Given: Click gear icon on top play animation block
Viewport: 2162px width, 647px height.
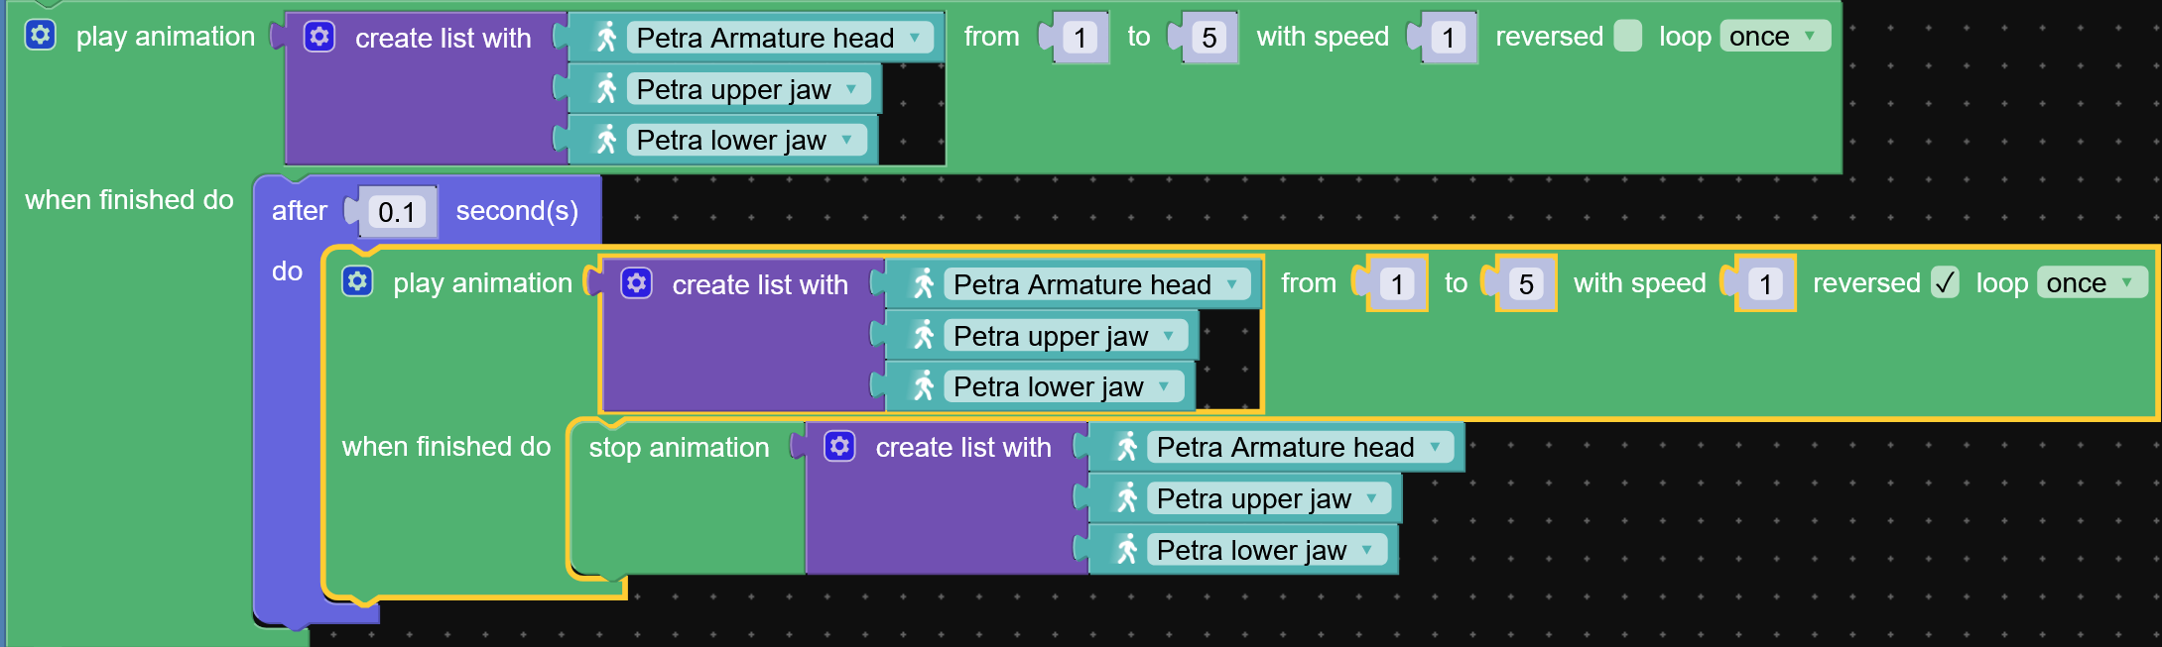Looking at the screenshot, I should (x=40, y=36).
